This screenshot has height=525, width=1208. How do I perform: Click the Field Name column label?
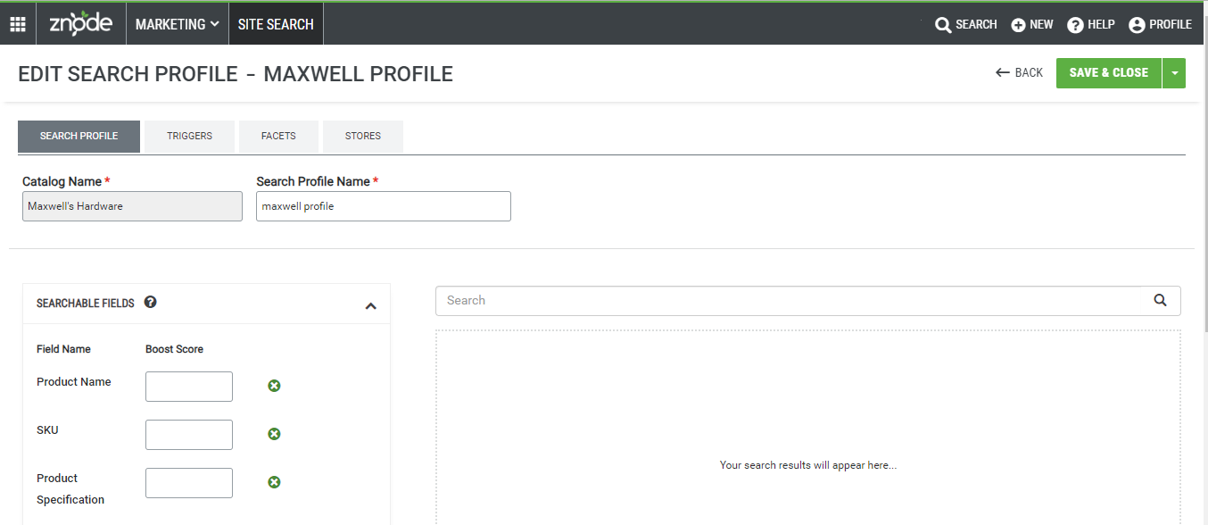point(63,349)
